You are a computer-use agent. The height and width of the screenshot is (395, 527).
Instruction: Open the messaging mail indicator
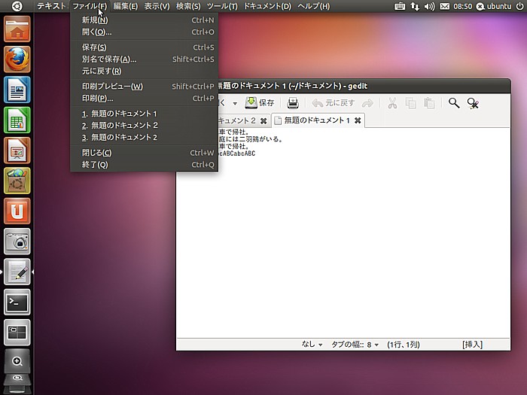445,6
